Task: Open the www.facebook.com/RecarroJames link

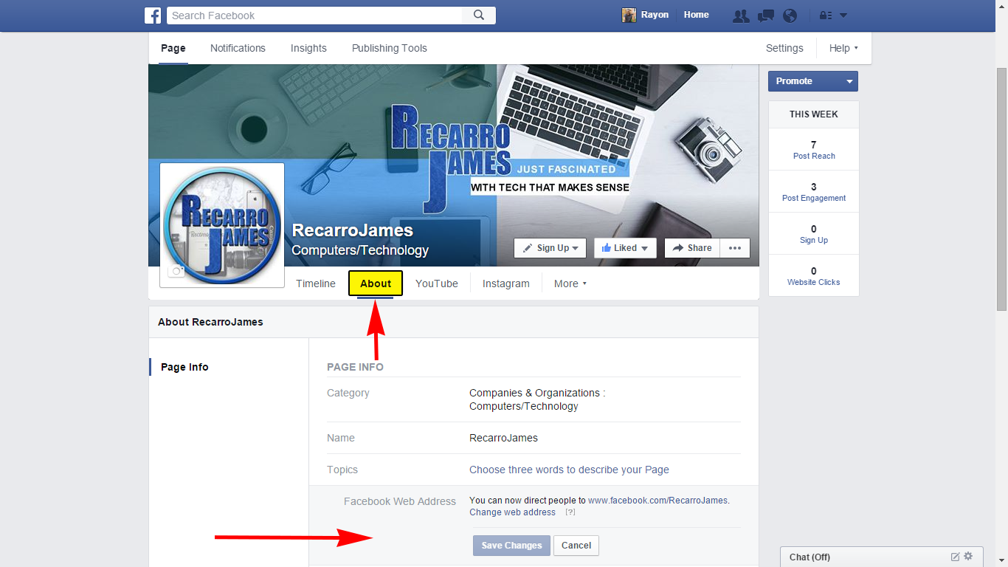Action: pos(657,501)
